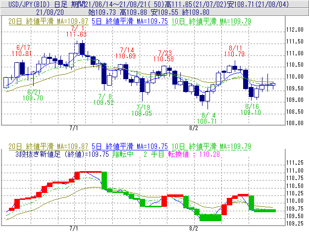
Task: Select the 7/19 109.05 low label
Action: [x=142, y=110]
